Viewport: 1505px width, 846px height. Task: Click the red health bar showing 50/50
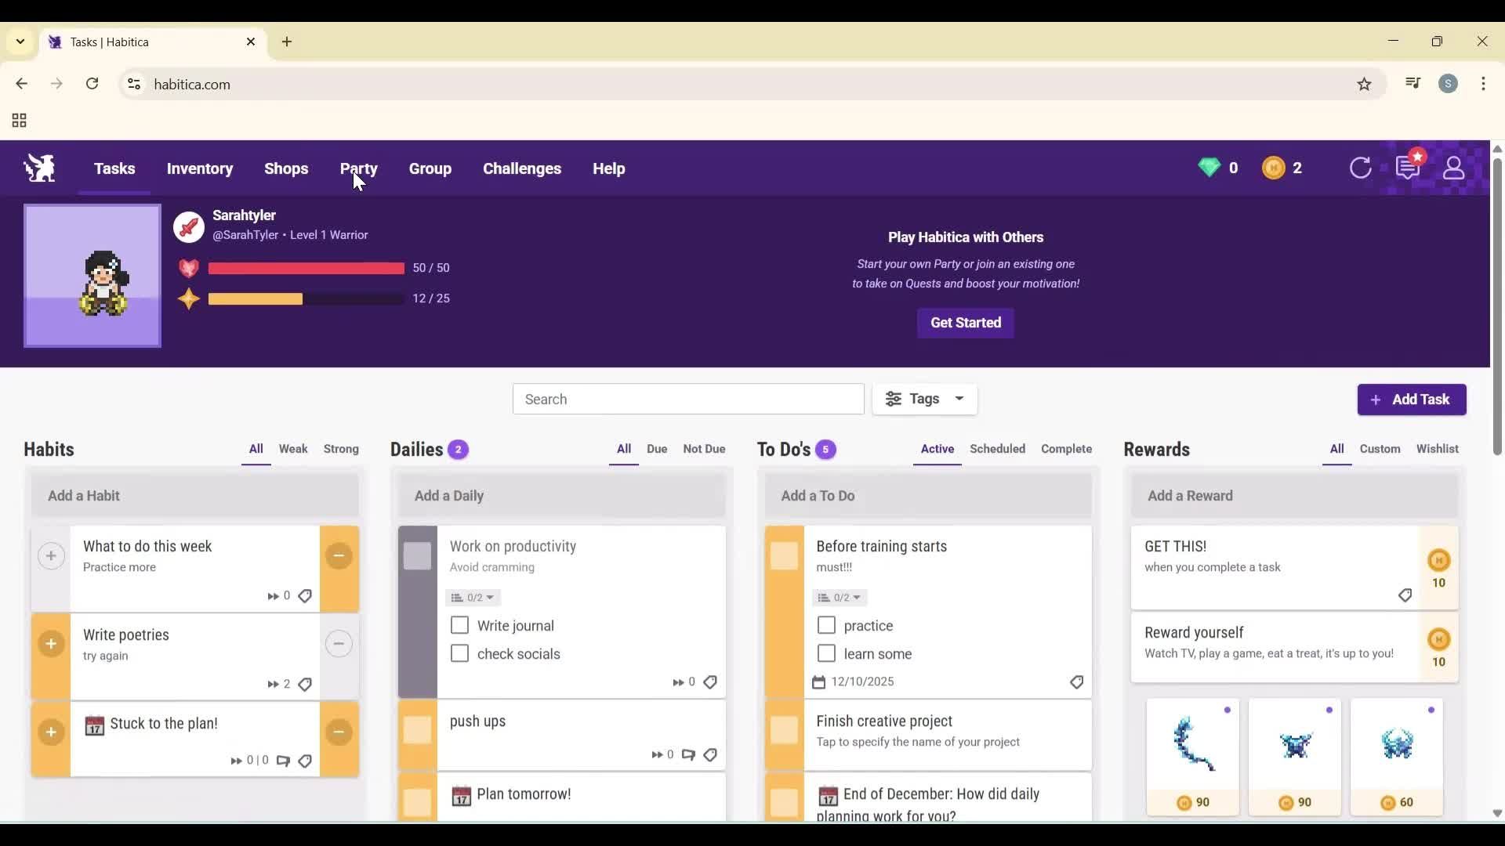[x=306, y=268]
